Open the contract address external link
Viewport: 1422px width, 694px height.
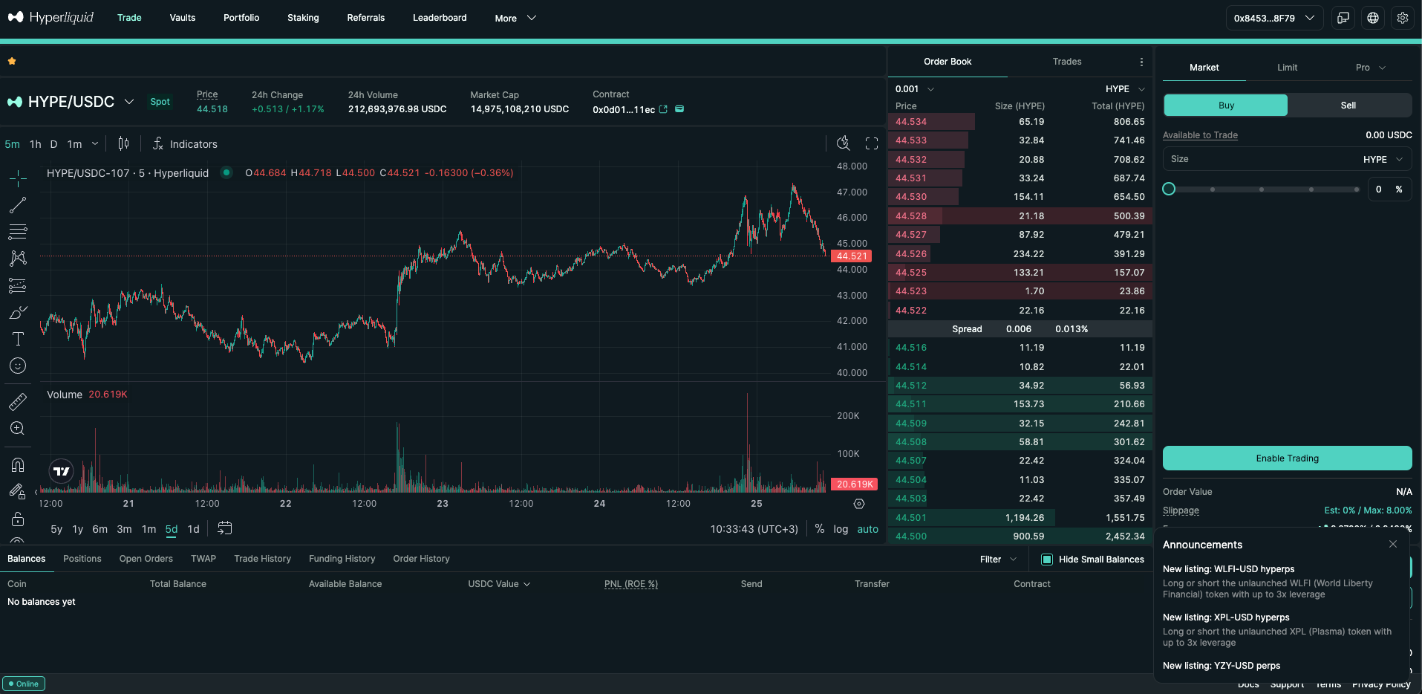tap(663, 109)
